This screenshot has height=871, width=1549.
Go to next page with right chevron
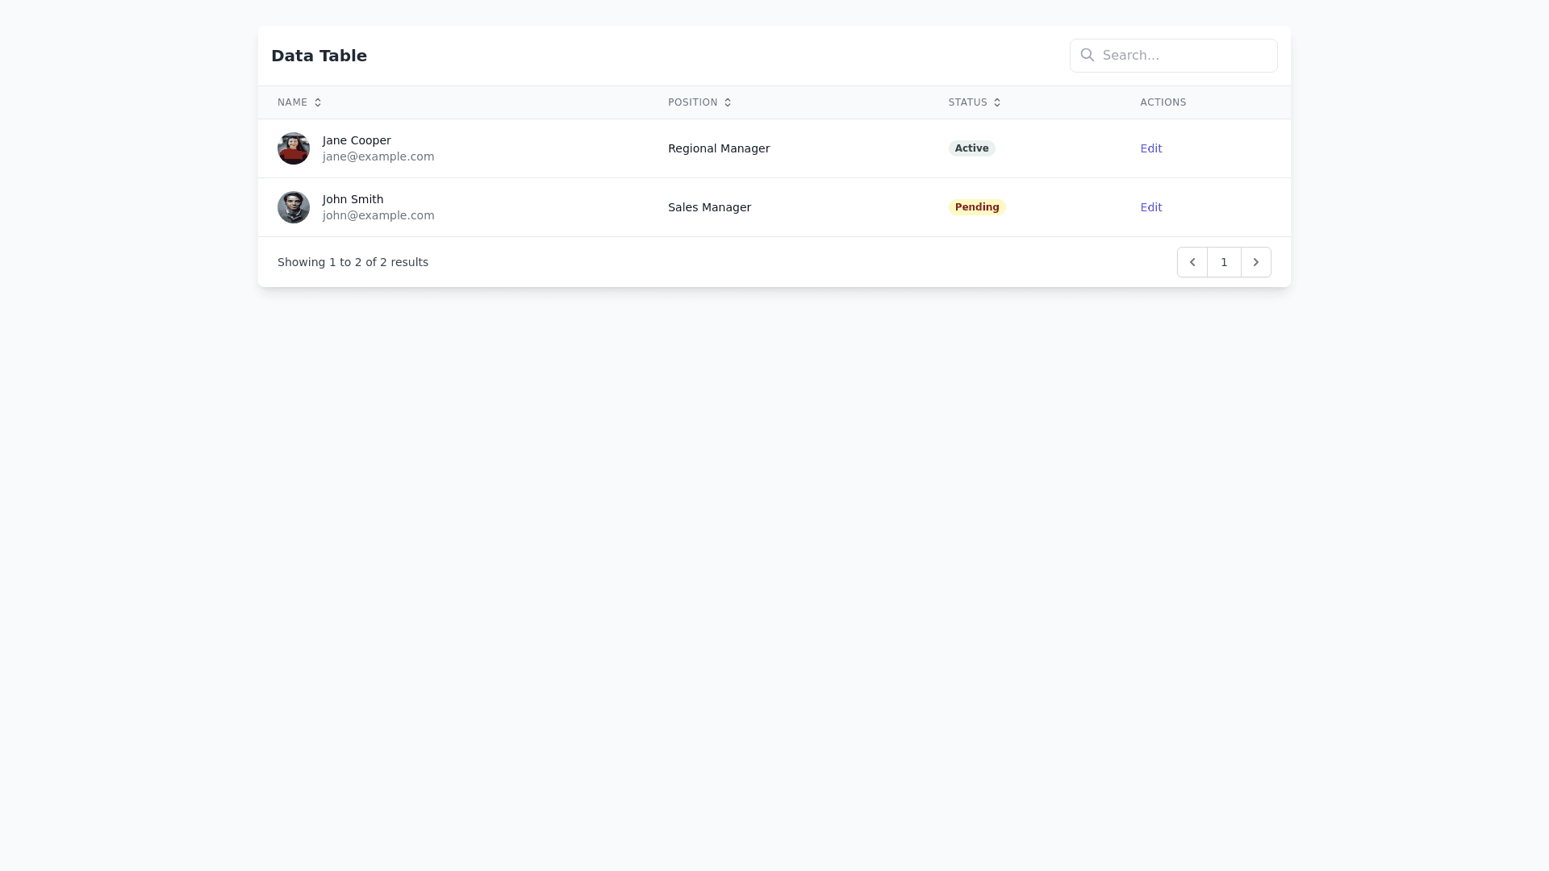click(x=1256, y=262)
